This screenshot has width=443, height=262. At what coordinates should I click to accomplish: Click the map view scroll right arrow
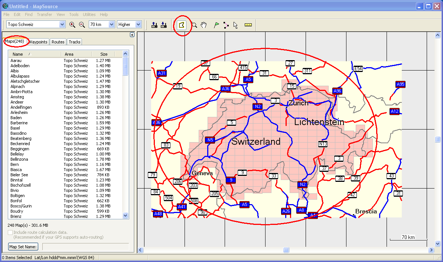click(x=431, y=250)
